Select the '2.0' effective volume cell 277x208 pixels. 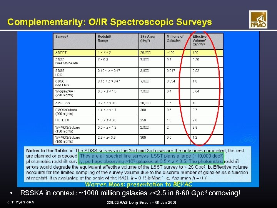click(x=207, y=120)
